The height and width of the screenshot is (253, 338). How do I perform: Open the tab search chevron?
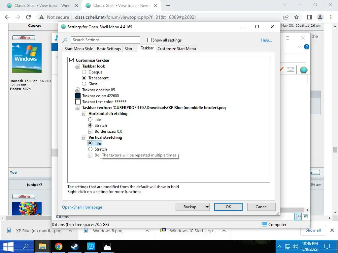285,5
